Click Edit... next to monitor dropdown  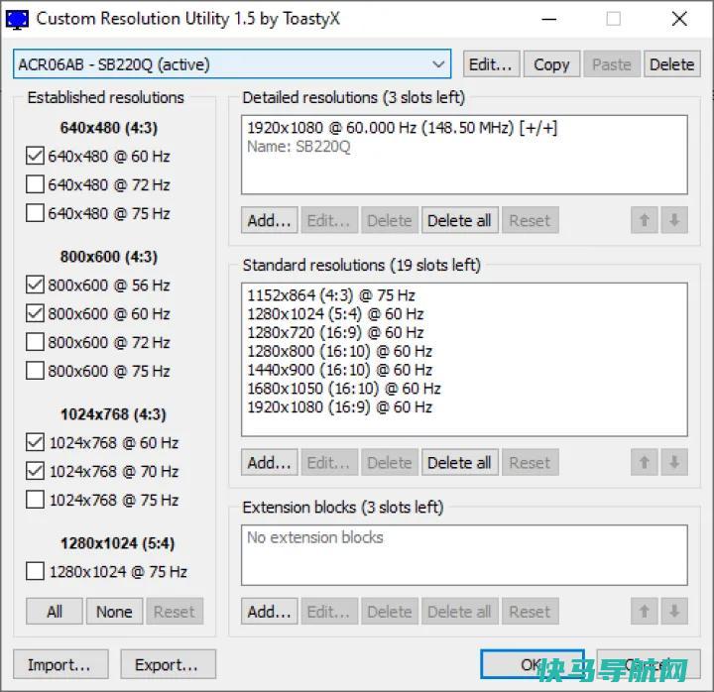(491, 64)
